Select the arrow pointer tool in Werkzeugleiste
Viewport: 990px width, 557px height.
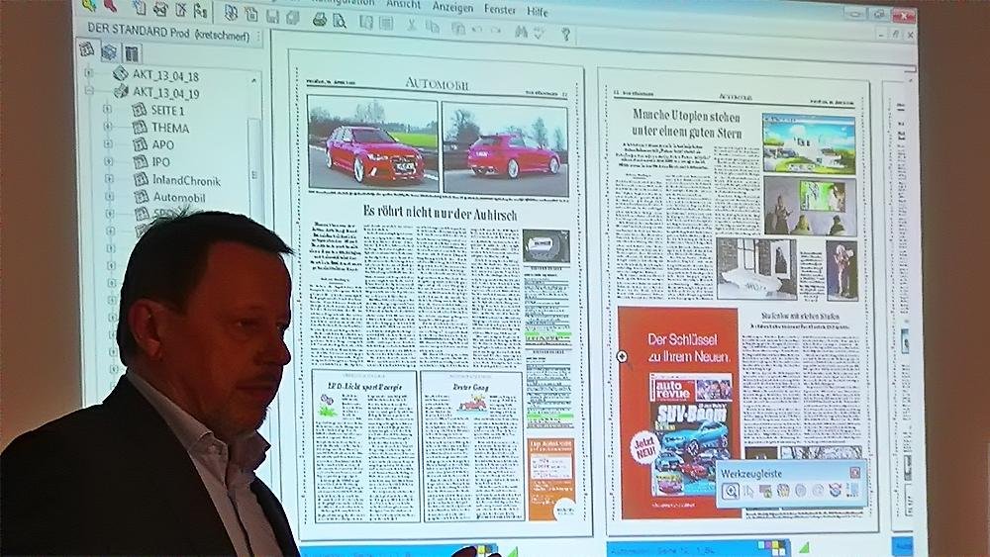(747, 491)
